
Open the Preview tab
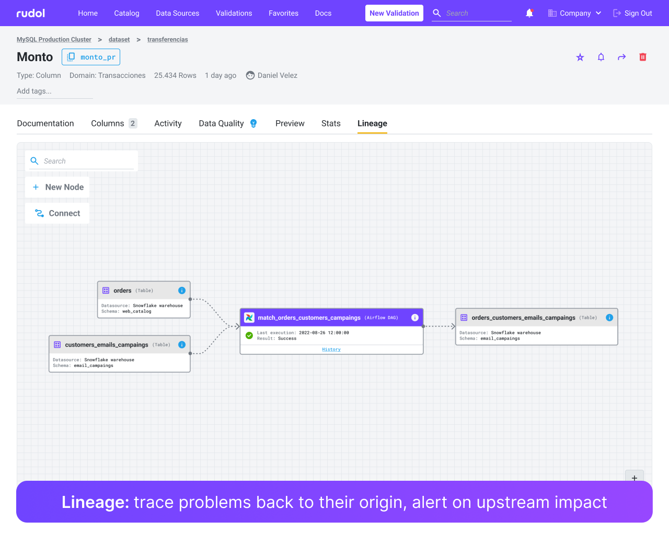pos(290,123)
